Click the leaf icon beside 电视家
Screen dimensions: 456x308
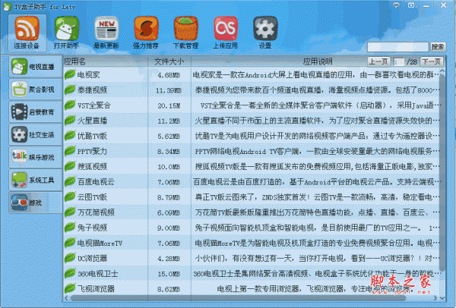click(x=70, y=74)
